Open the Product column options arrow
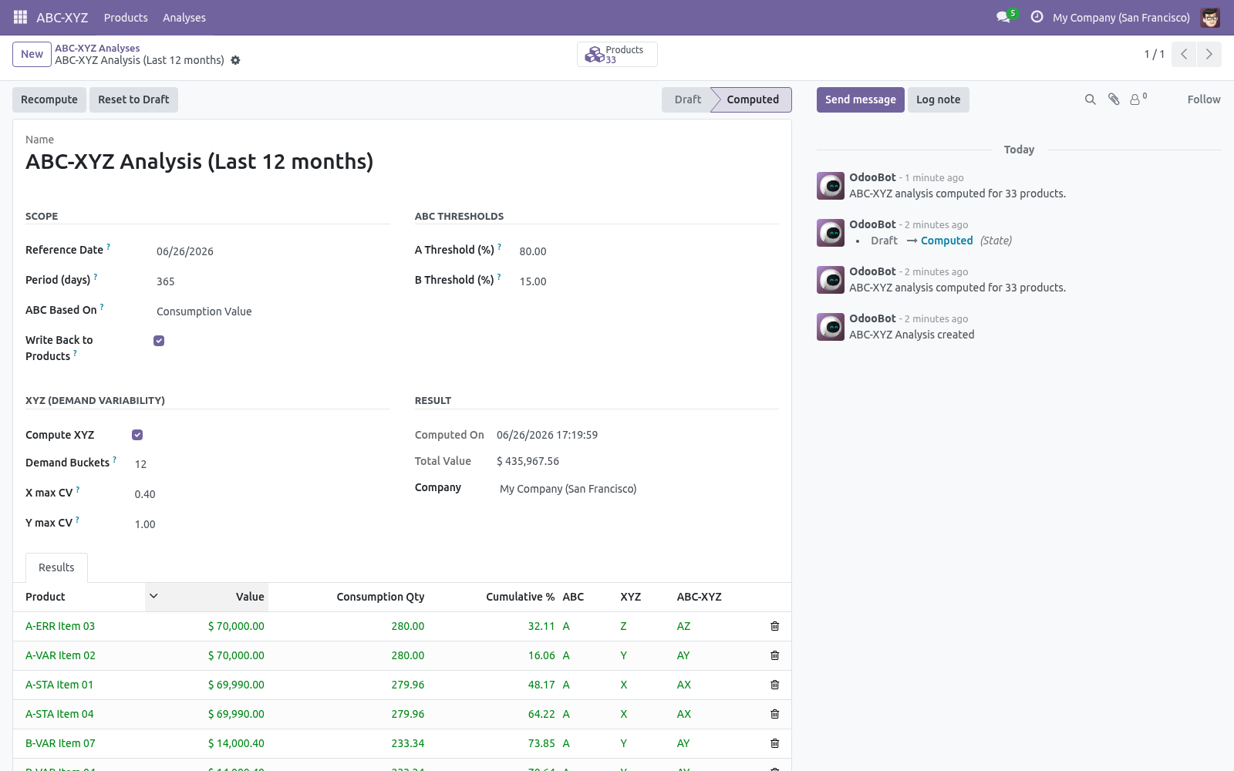This screenshot has height=771, width=1234. (x=153, y=596)
